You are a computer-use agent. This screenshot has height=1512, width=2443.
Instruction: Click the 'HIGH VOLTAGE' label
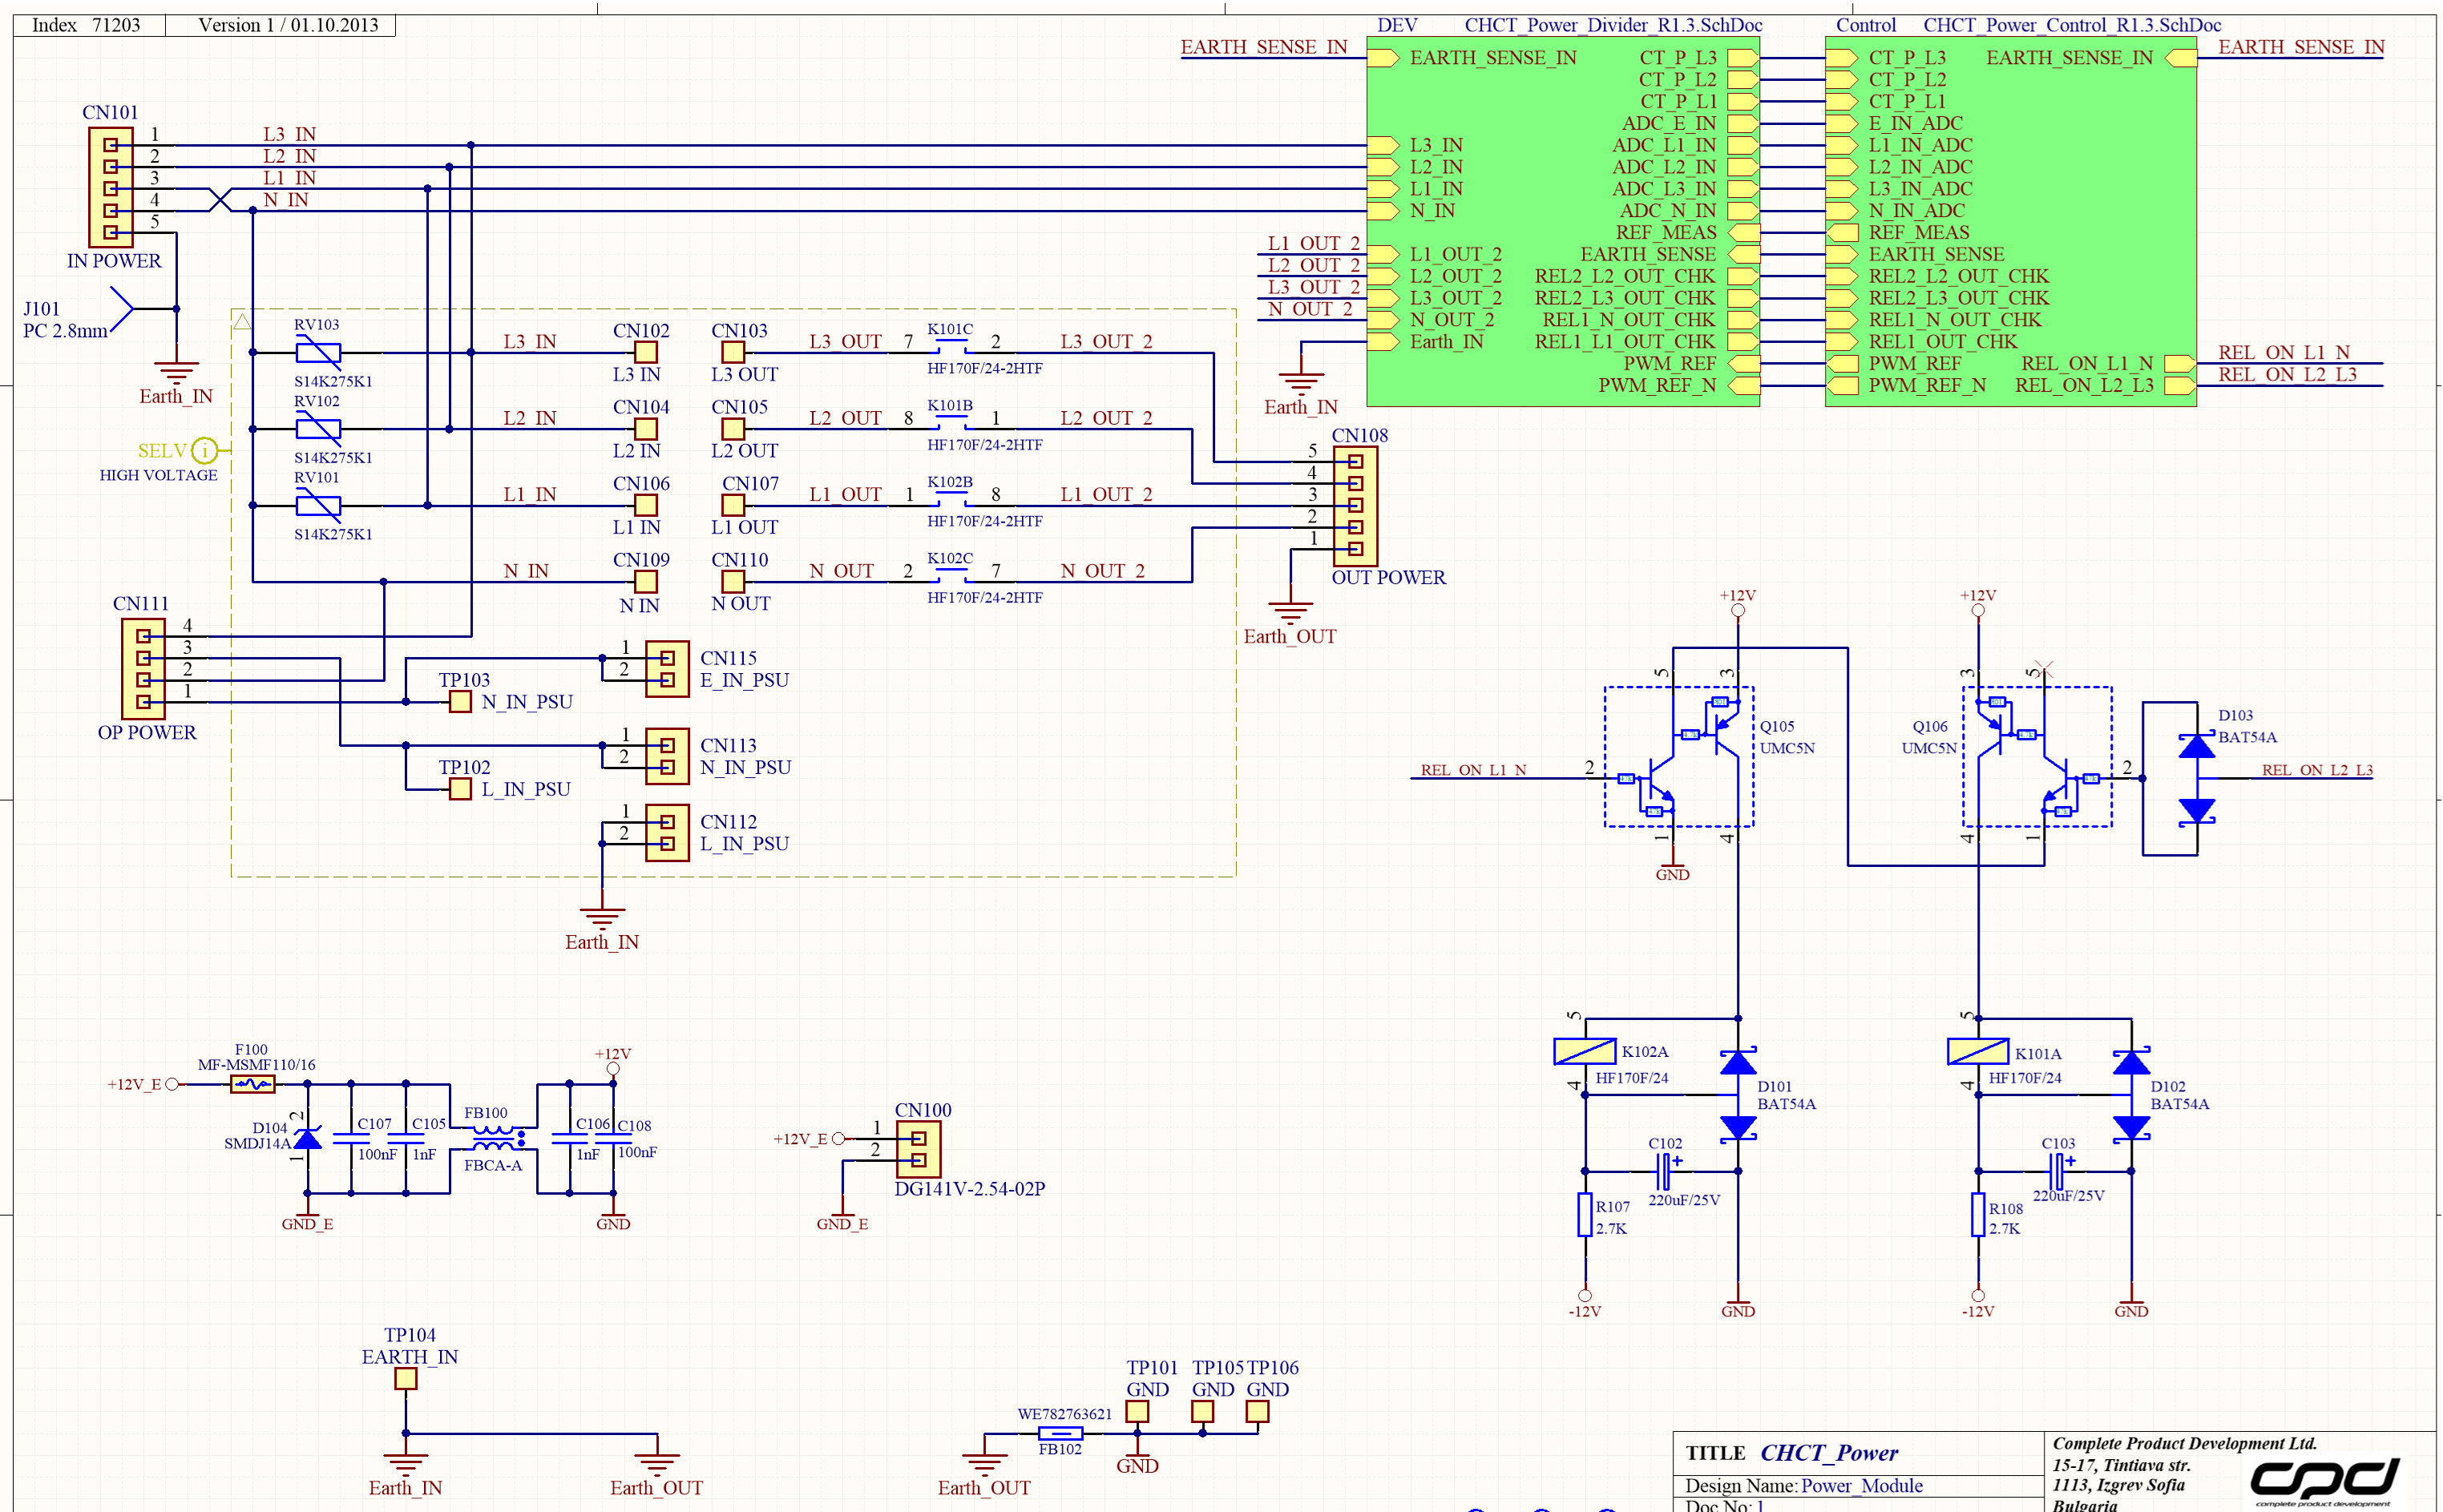pos(158,475)
